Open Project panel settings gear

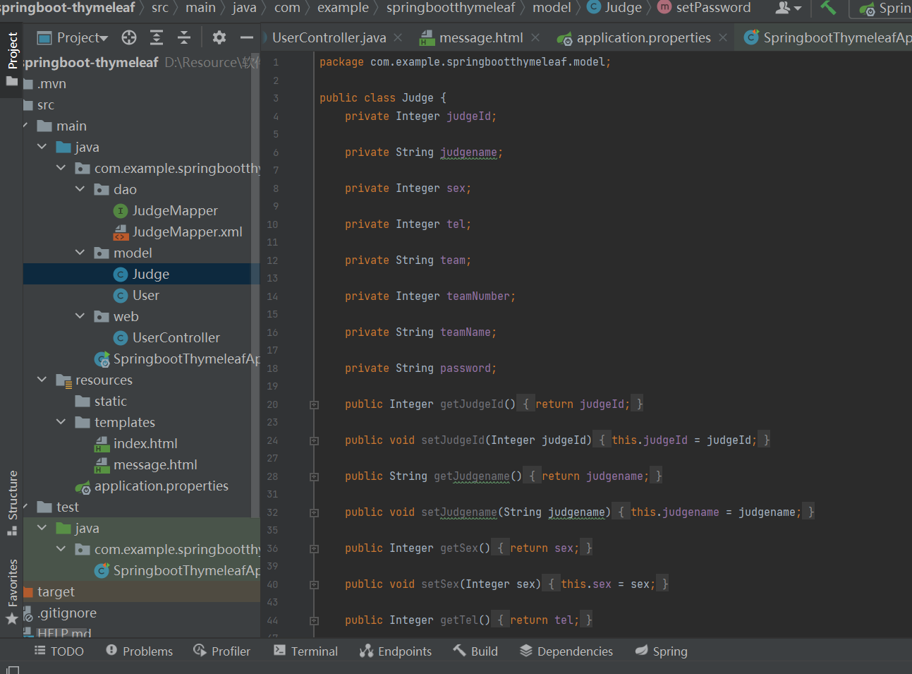[219, 37]
